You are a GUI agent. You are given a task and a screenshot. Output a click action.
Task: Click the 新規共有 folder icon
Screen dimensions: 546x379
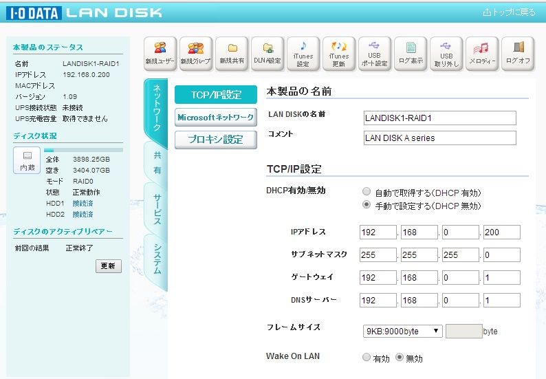pyautogui.click(x=232, y=54)
